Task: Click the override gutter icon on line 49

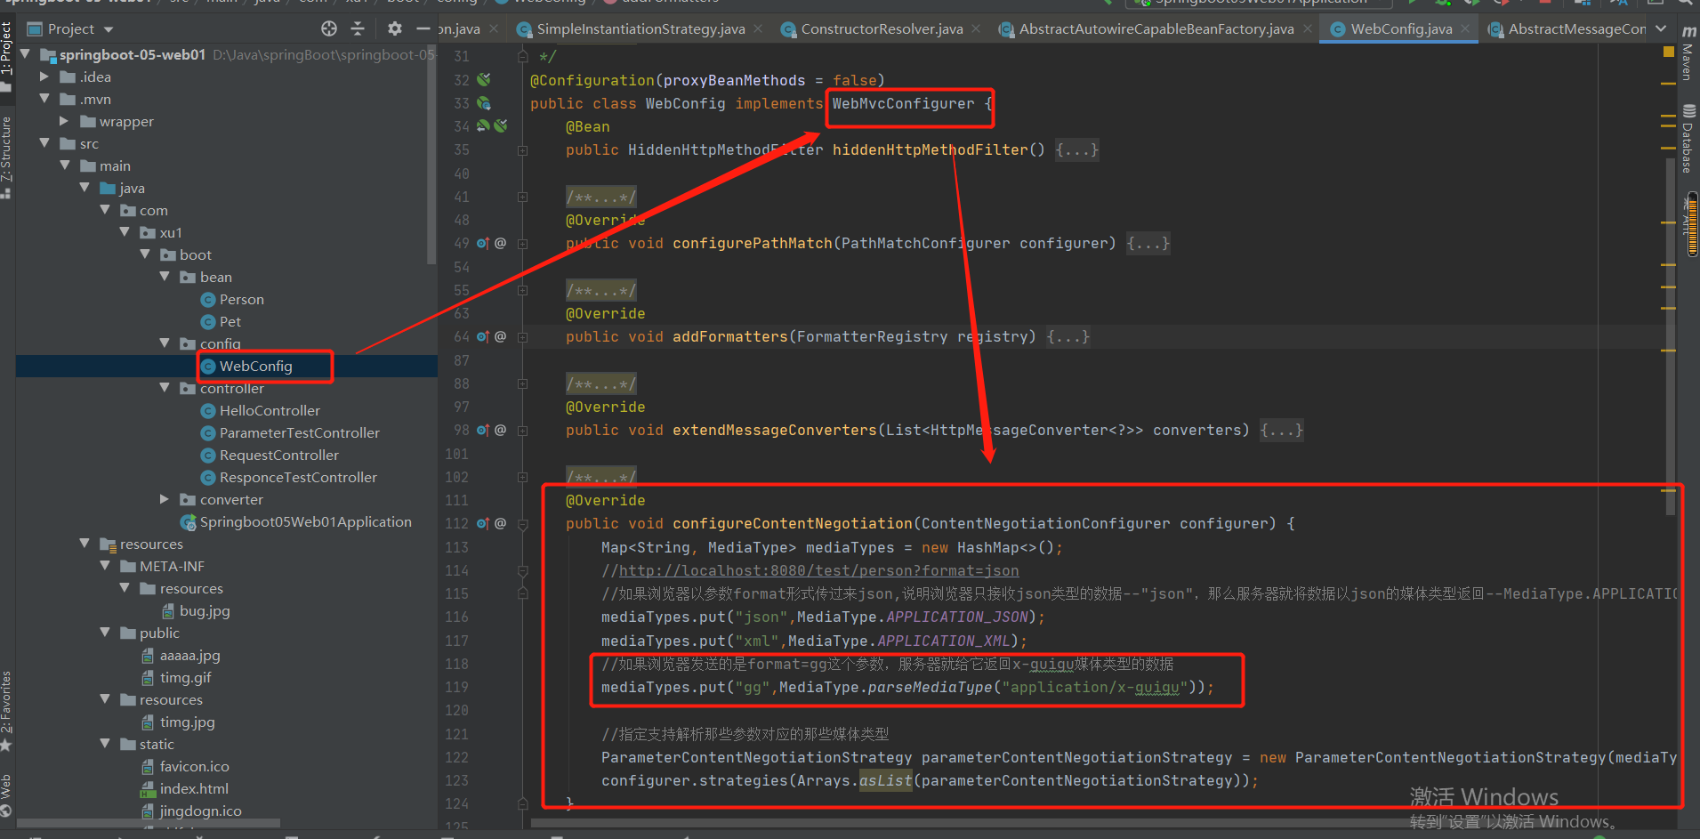Action: [x=482, y=243]
